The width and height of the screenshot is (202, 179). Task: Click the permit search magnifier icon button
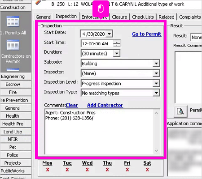[180, 111]
